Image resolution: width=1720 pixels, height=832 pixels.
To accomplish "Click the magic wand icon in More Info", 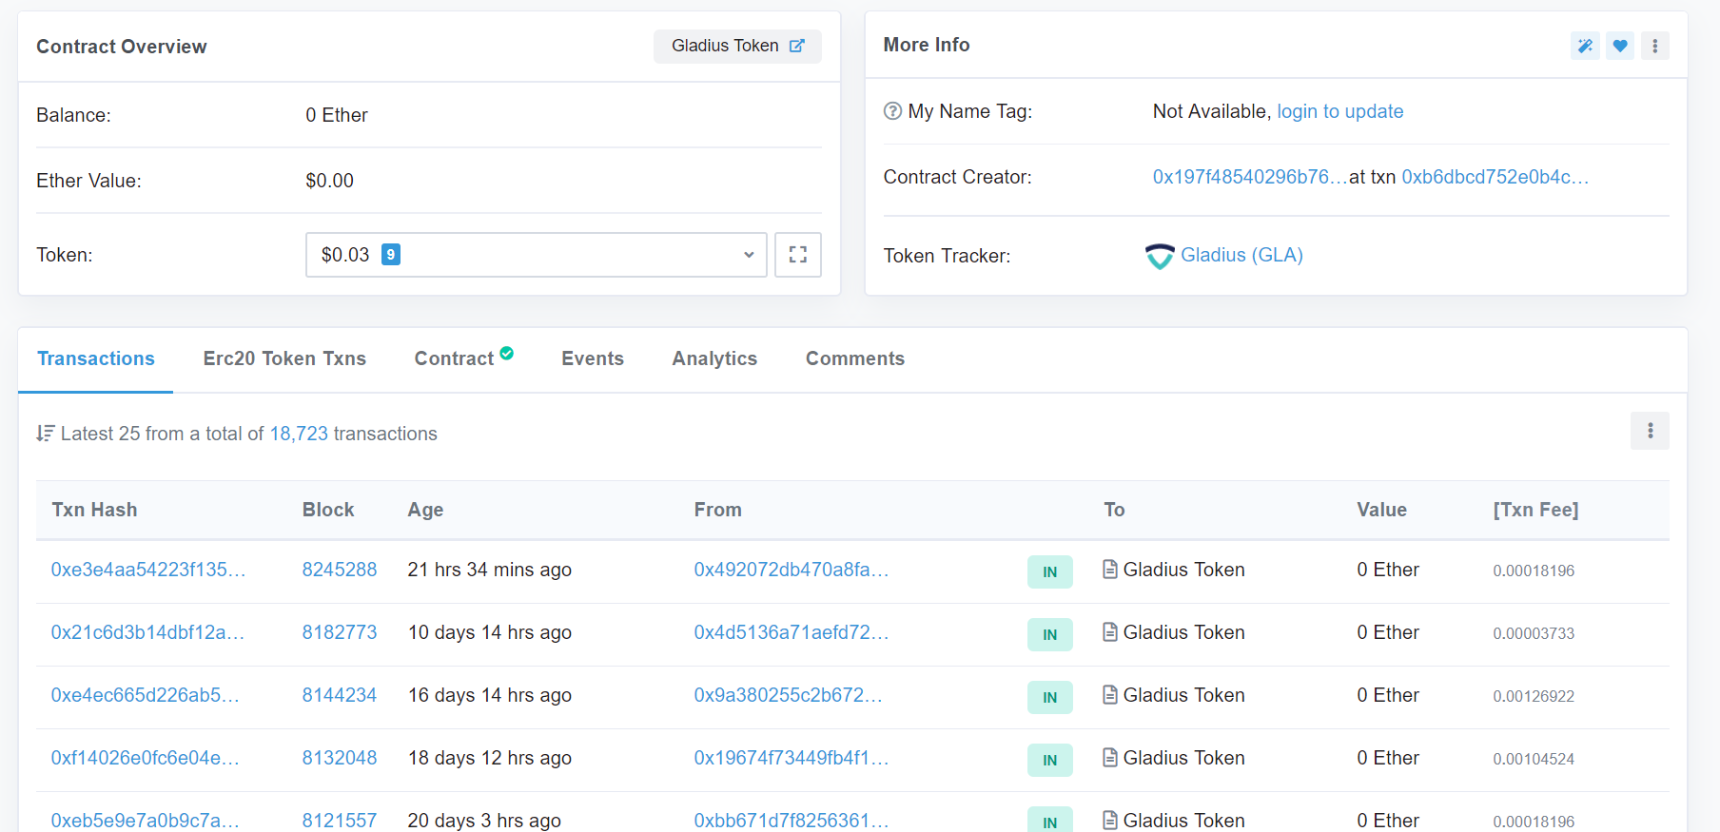I will click(x=1585, y=46).
